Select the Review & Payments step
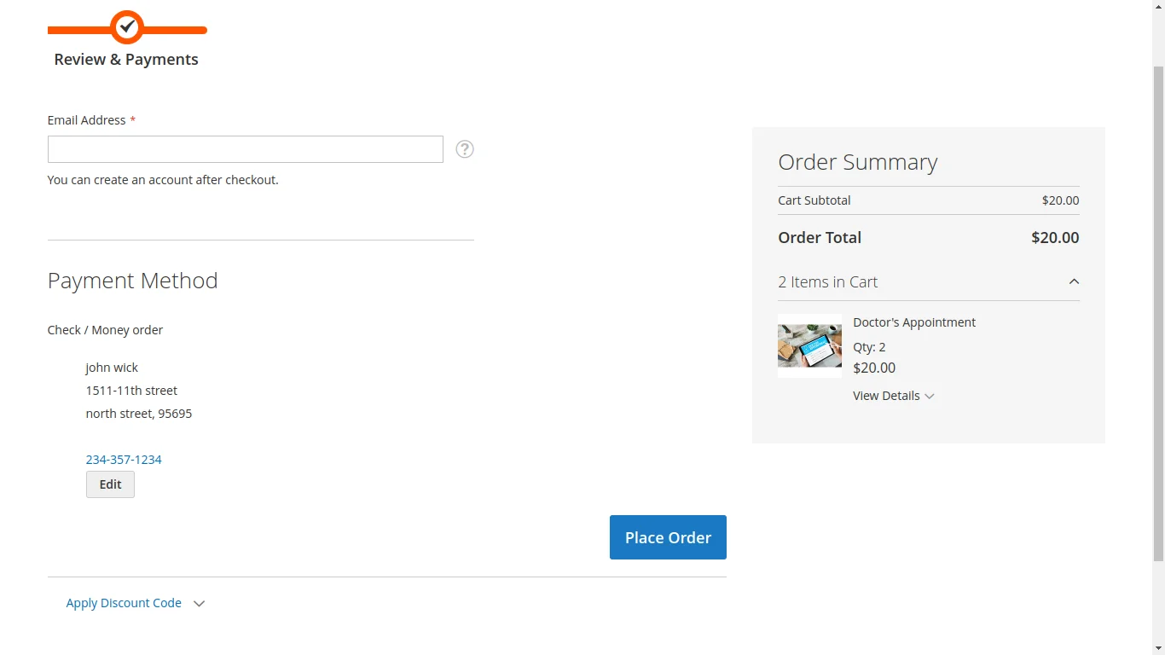 [x=126, y=60]
